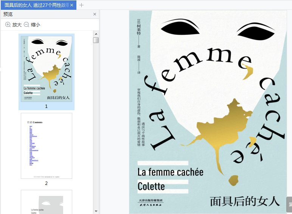This screenshot has width=292, height=214.
Task: Click the 放大 magnifier plus icon
Action: click(x=8, y=25)
